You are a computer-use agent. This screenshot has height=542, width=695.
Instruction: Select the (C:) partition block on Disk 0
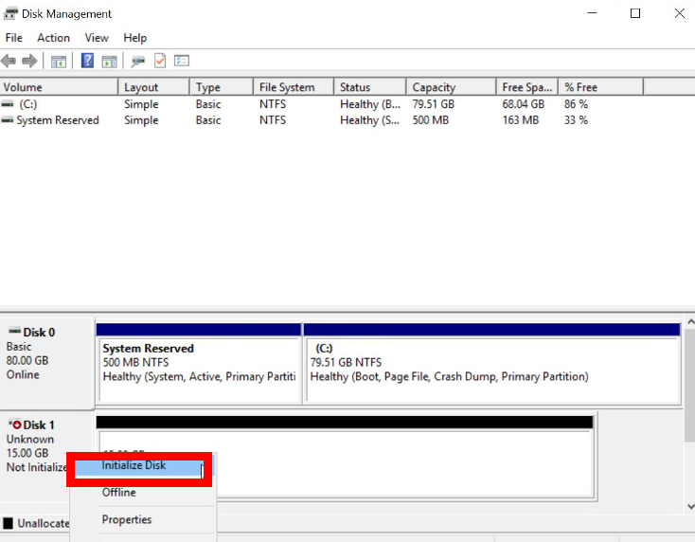click(x=490, y=363)
